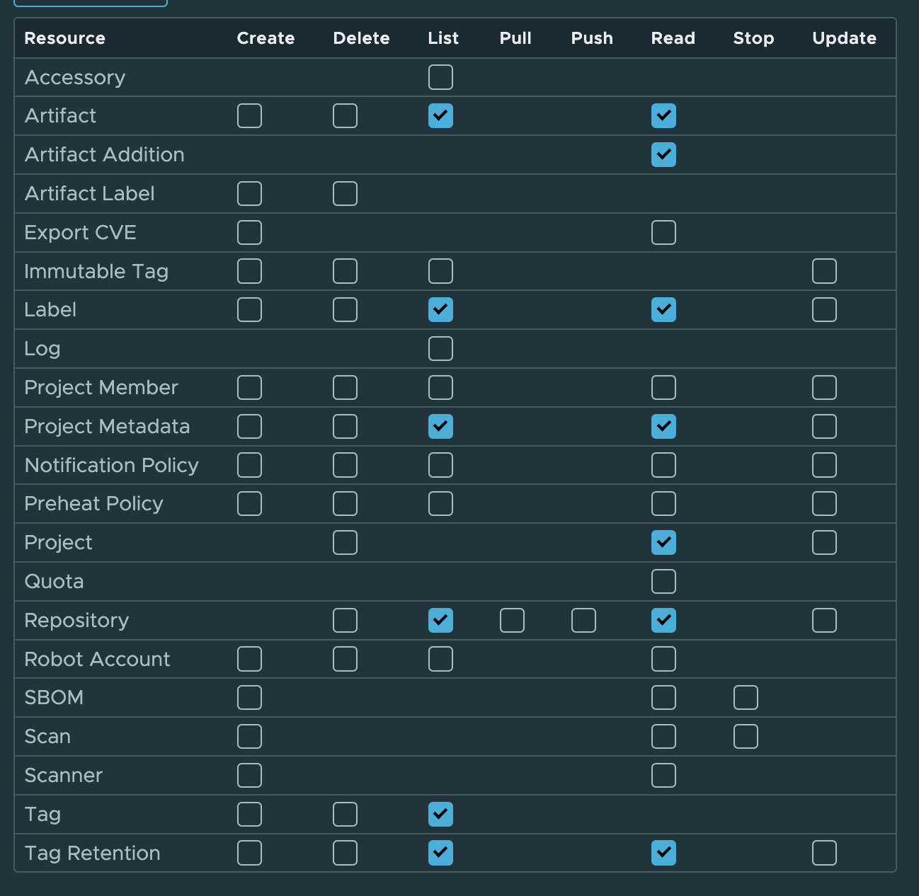919x896 pixels.
Task: Enable Delete permission for Artifact
Action: tap(345, 116)
